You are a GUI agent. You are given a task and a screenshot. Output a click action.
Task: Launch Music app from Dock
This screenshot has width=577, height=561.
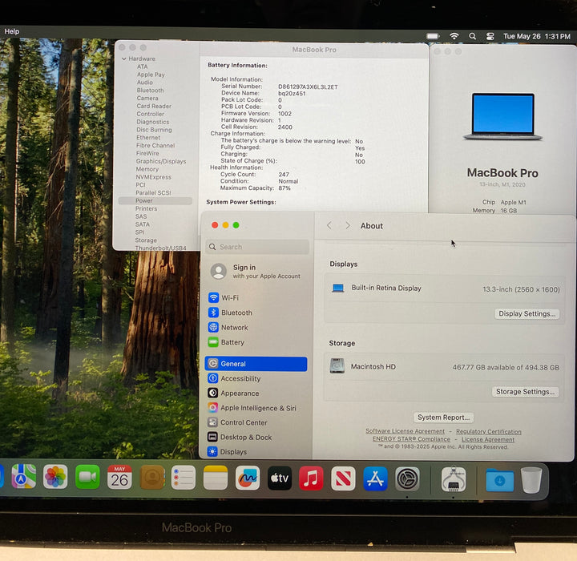click(311, 478)
